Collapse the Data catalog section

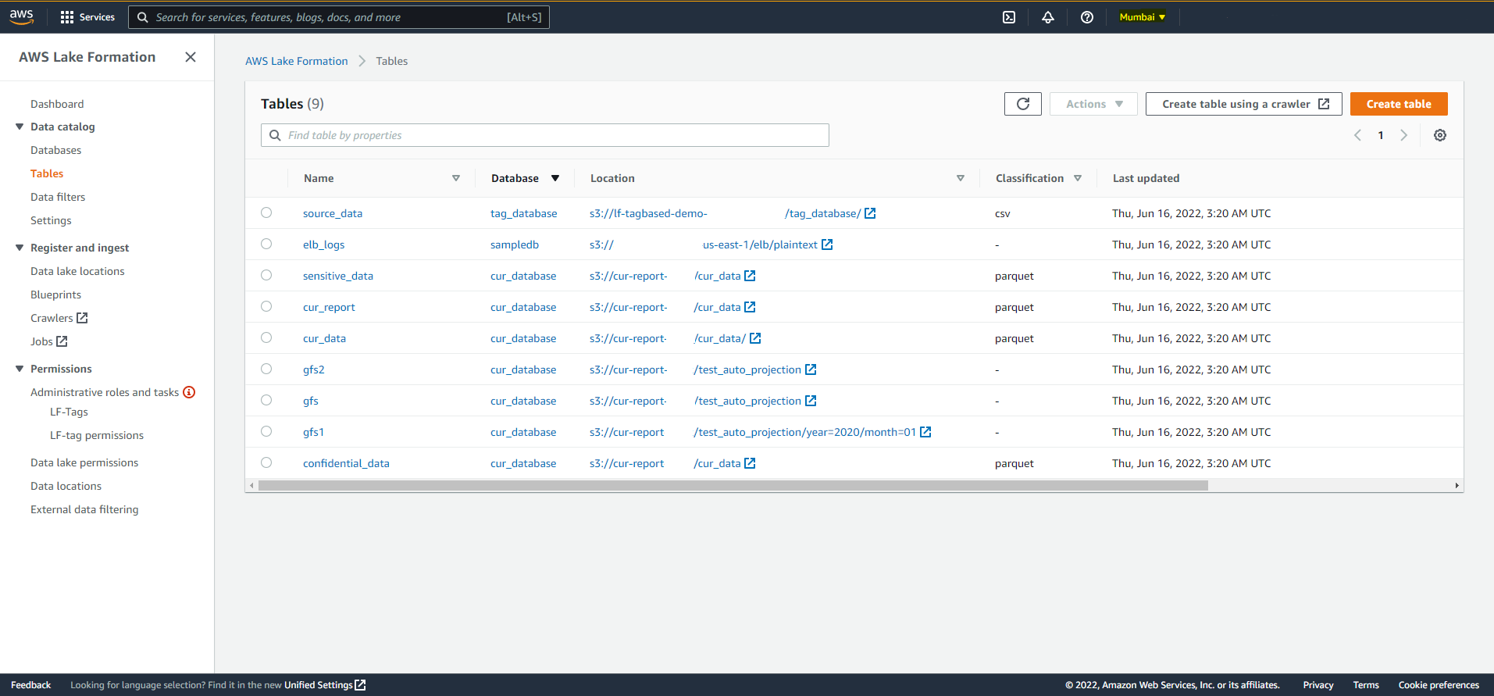tap(20, 127)
